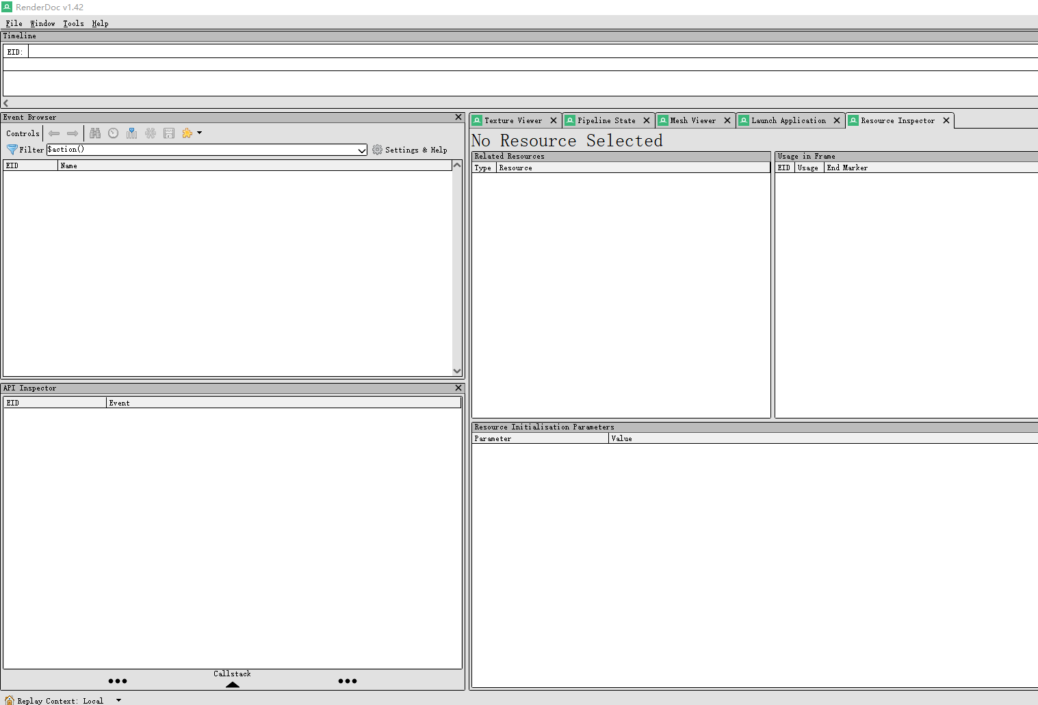Click the Settings & Help button
This screenshot has height=705, width=1038.
pyautogui.click(x=410, y=150)
